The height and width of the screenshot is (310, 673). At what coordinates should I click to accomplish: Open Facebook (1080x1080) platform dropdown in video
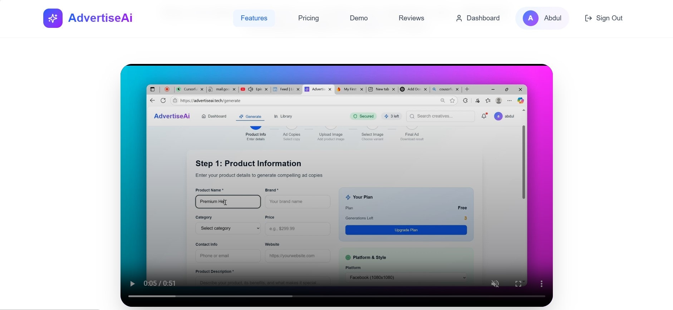(x=406, y=277)
